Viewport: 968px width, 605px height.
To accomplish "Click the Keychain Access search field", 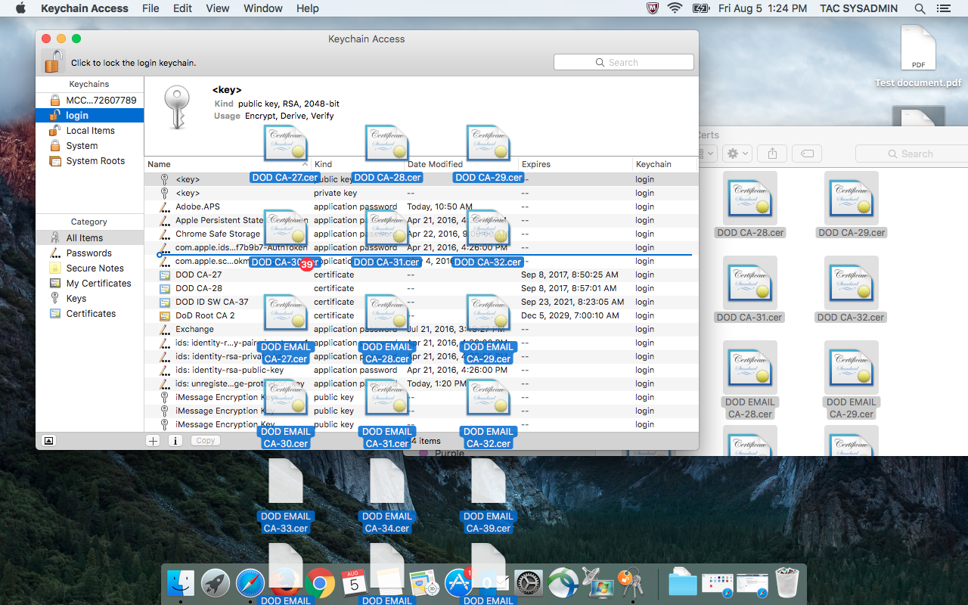I will click(624, 63).
